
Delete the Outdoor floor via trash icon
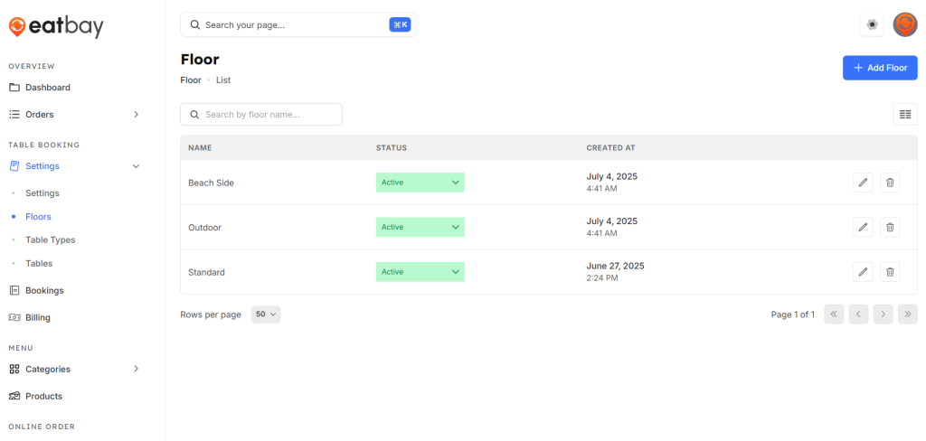point(890,228)
